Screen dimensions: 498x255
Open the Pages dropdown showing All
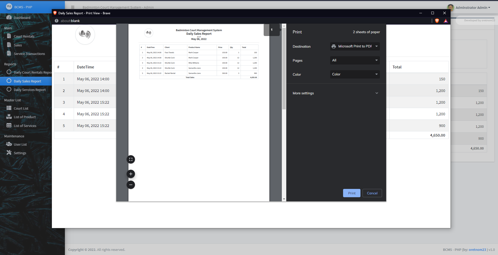(x=355, y=60)
